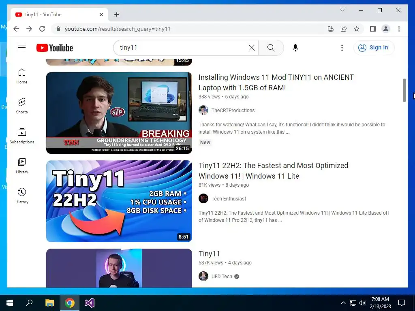
Task: Click the '338 views • 6 days ago' text
Action: (224, 96)
